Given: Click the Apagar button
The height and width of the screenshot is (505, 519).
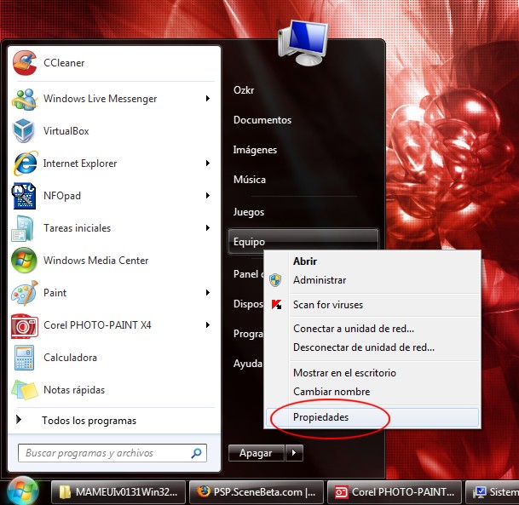Looking at the screenshot, I should [x=257, y=453].
